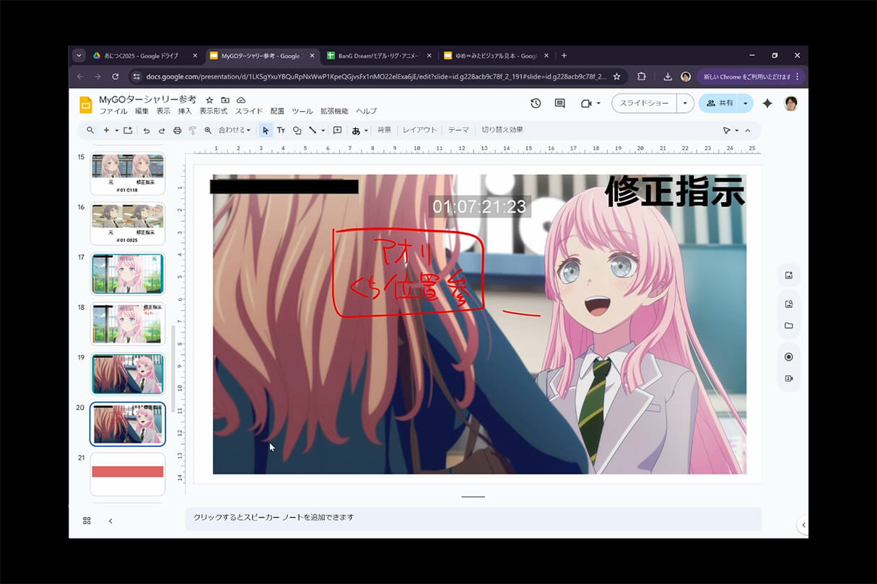Open the 挿入 menu

pyautogui.click(x=185, y=111)
